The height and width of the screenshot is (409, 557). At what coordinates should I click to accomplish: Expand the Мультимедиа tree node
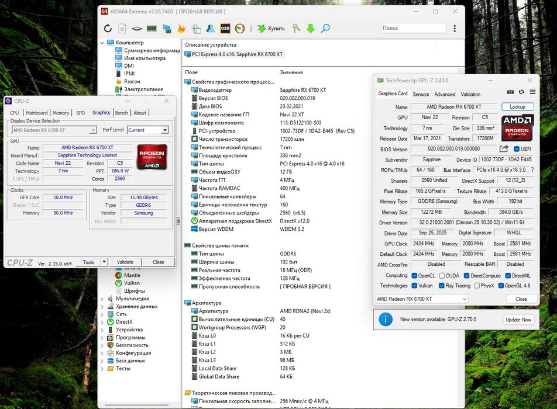[102, 299]
